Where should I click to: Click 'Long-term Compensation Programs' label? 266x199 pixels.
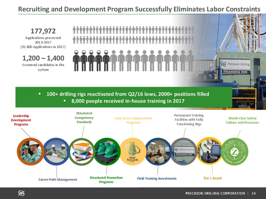coord(133,120)
